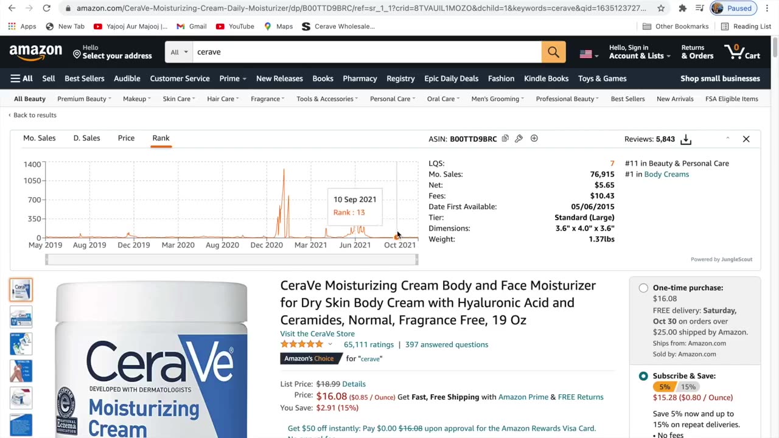Click FREE Returns link
Viewport: 779px width, 438px height.
pyautogui.click(x=581, y=397)
